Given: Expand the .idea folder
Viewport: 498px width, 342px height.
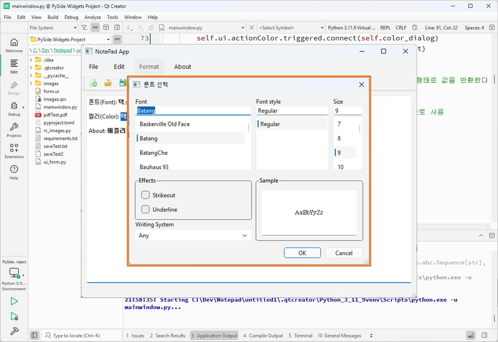Looking at the screenshot, I should (31, 60).
